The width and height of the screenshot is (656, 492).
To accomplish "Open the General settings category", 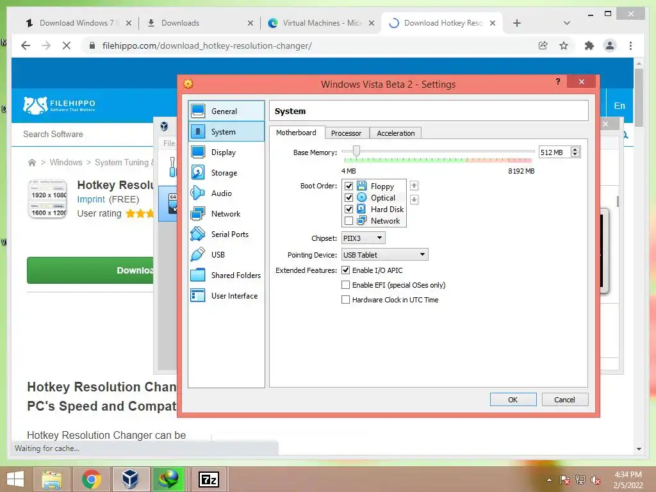I will click(x=226, y=111).
